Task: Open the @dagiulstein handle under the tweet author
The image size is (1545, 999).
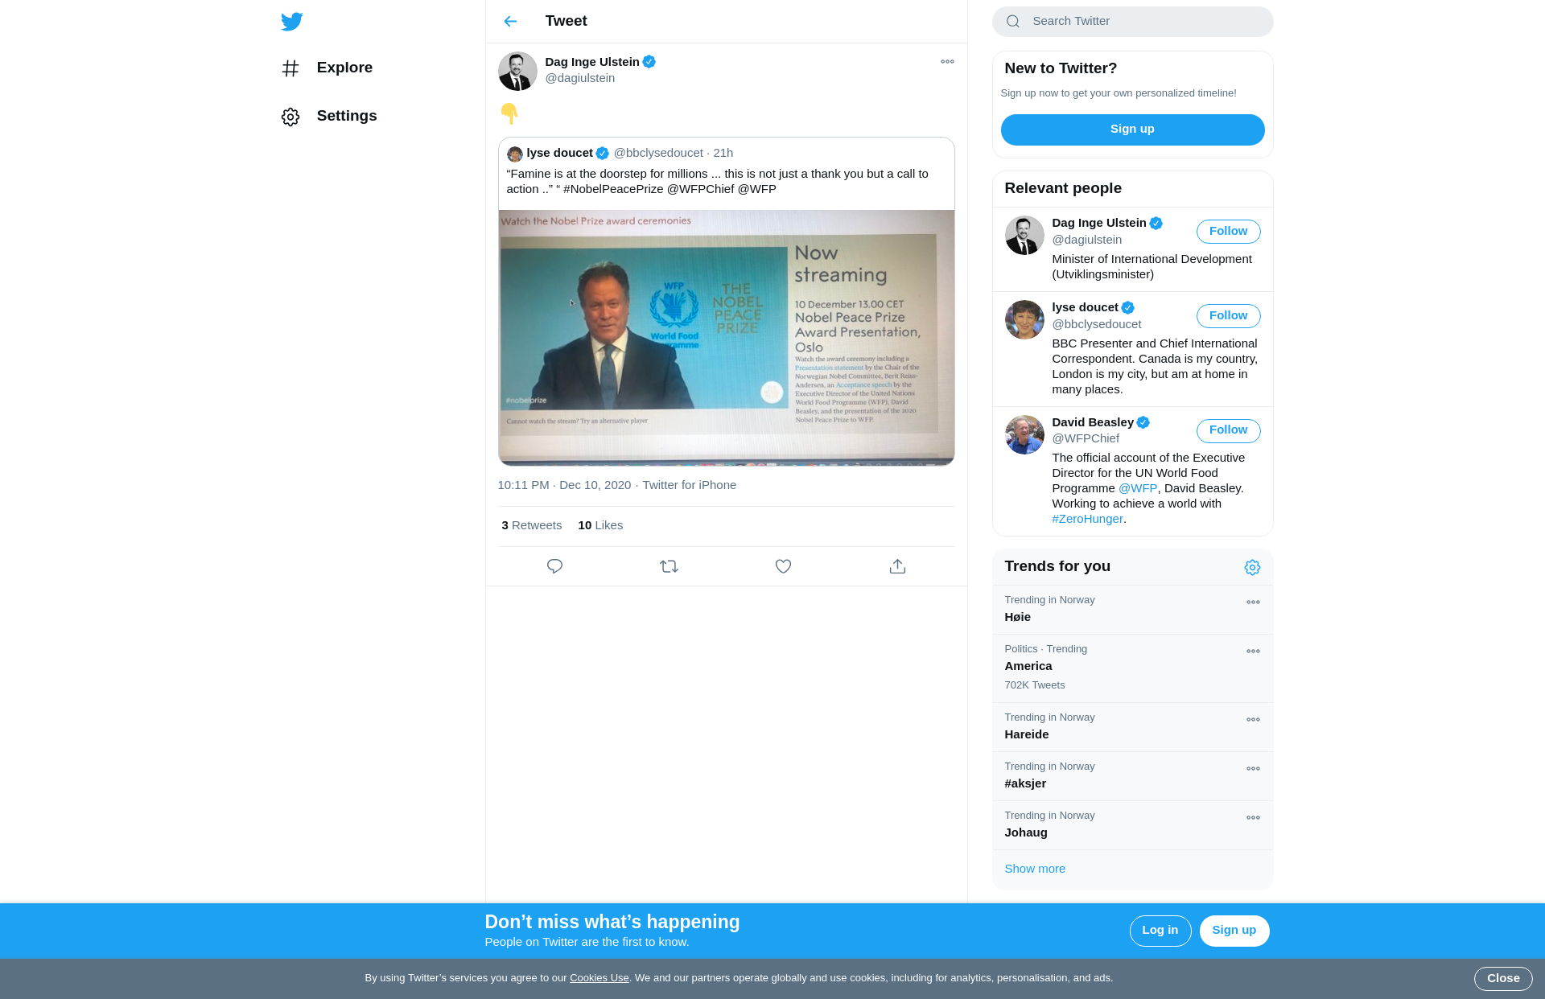Action: click(580, 78)
